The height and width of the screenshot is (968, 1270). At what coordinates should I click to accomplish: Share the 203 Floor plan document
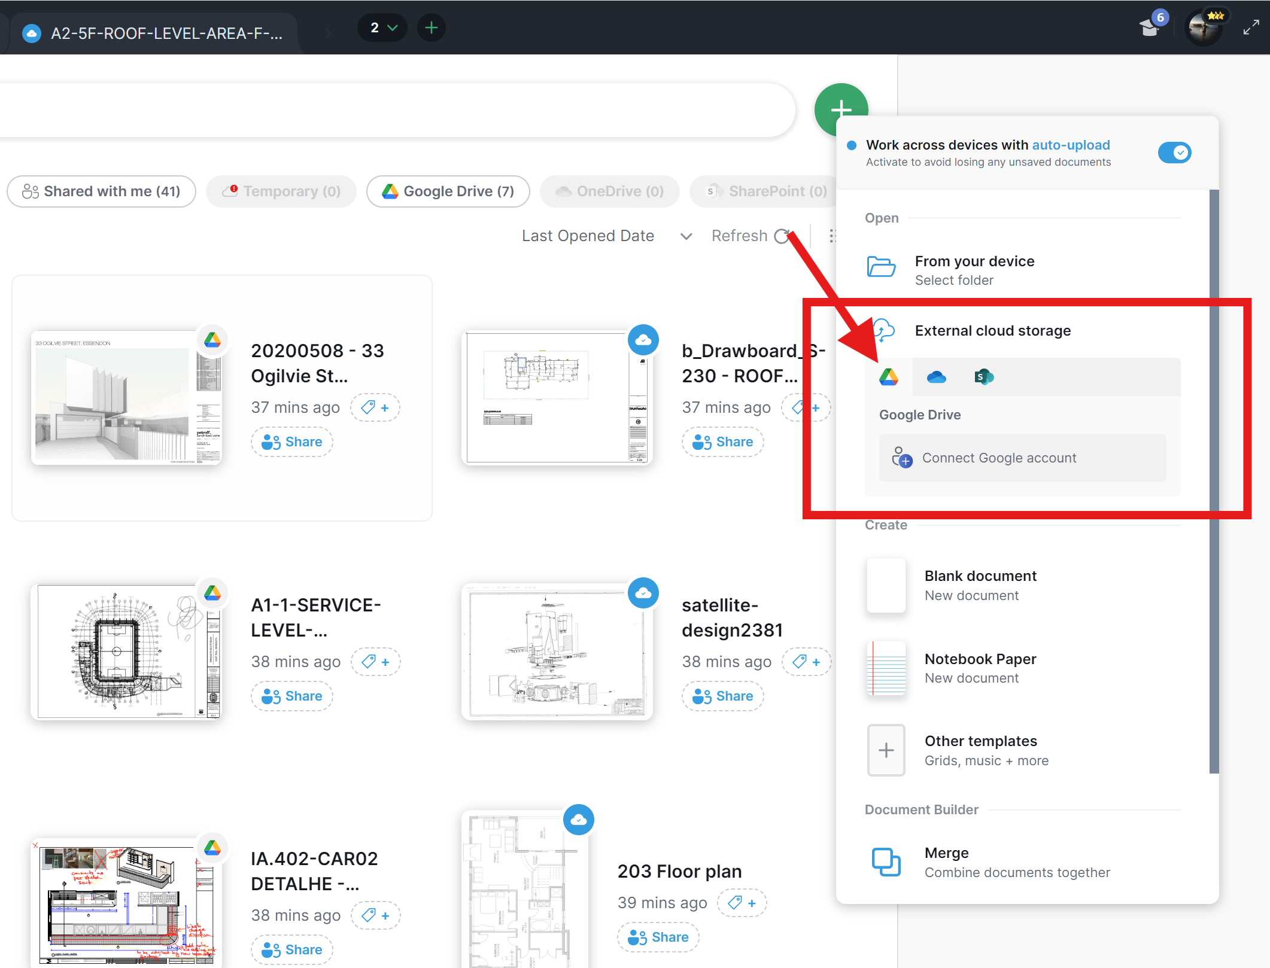[x=658, y=937]
